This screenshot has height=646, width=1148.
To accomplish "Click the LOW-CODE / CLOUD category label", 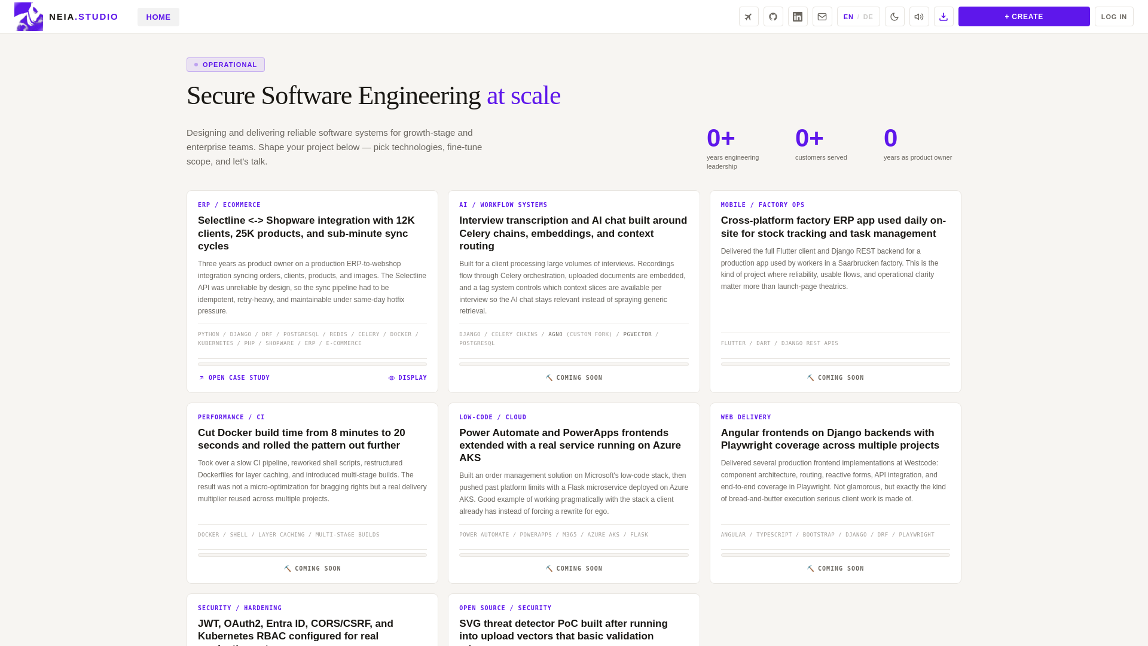I will click(493, 418).
